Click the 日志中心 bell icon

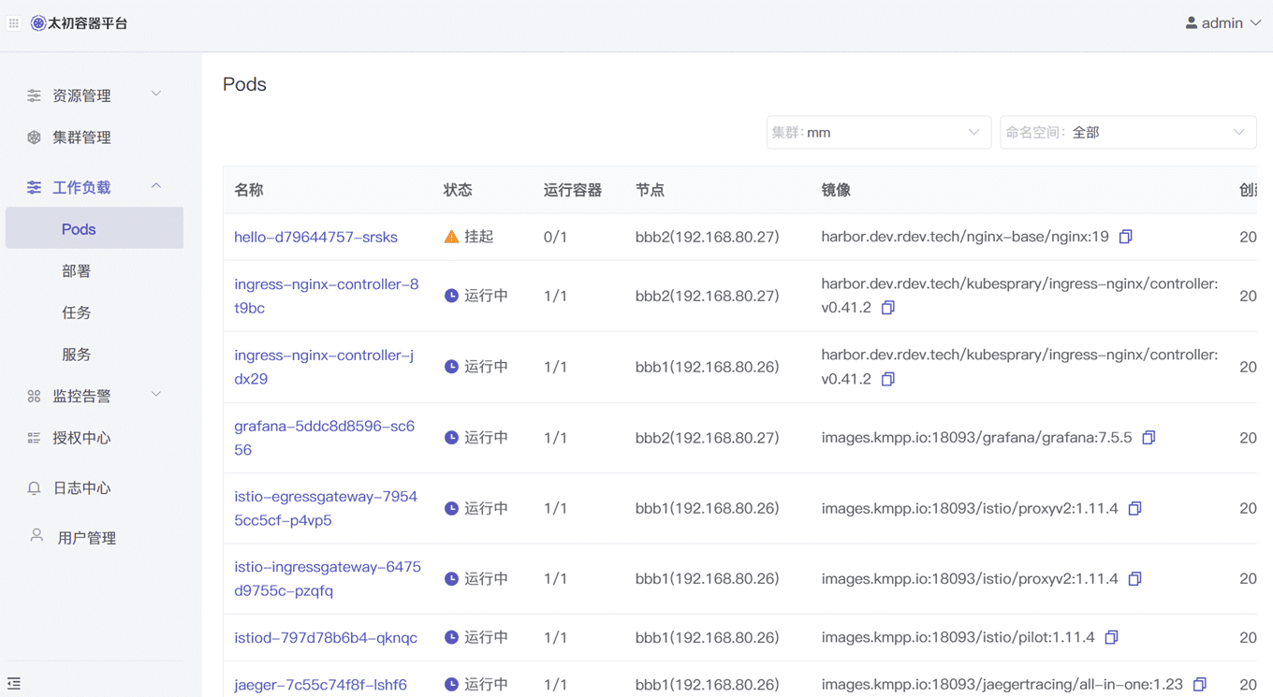[34, 488]
